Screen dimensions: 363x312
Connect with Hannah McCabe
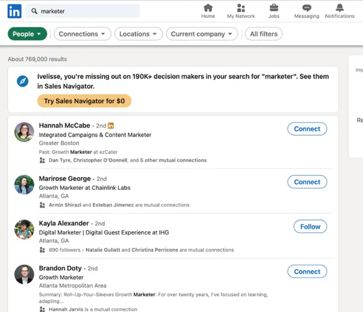[x=307, y=129]
